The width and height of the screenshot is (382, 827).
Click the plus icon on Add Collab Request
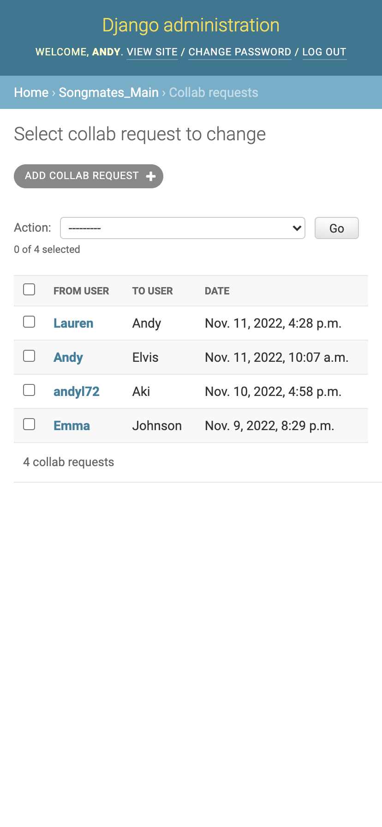point(150,176)
